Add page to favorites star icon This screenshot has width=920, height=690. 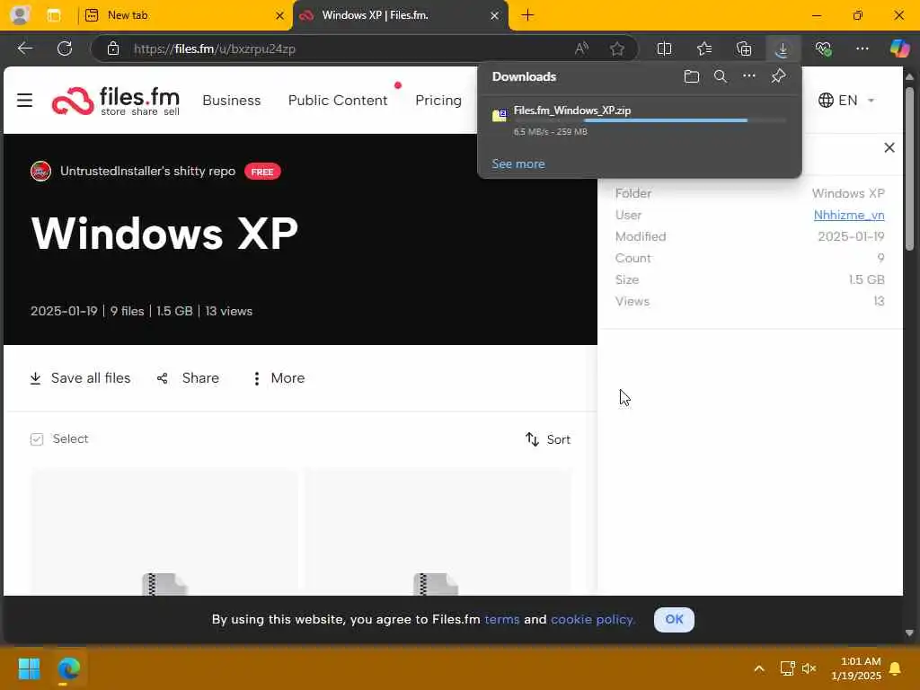[616, 49]
